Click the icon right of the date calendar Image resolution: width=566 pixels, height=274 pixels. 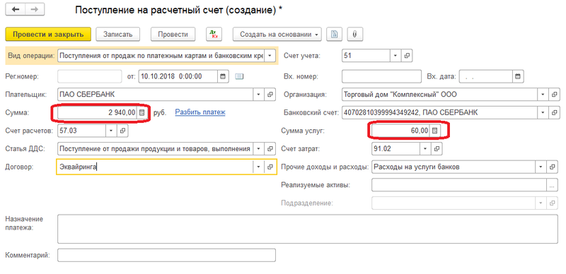click(x=239, y=76)
